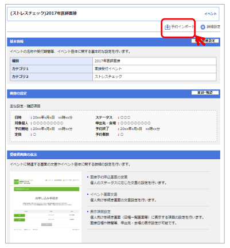Click the 面接の設定 section header bar
The height and width of the screenshot is (248, 230).
pyautogui.click(x=114, y=93)
